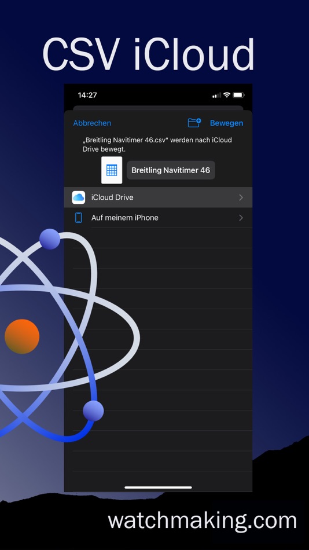Click the 14:27 clock in status bar

click(87, 95)
